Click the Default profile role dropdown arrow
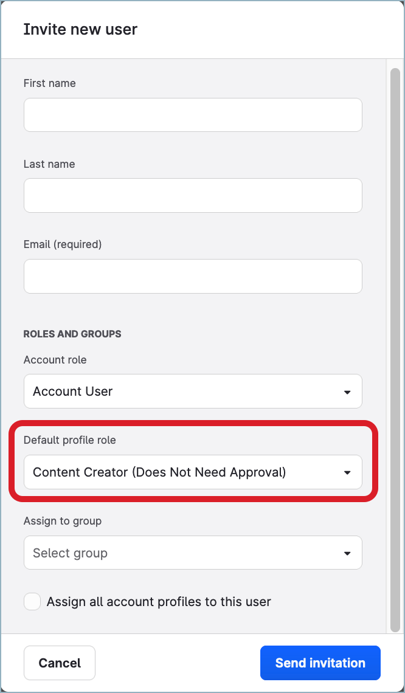Image resolution: width=405 pixels, height=693 pixels. coord(347,472)
